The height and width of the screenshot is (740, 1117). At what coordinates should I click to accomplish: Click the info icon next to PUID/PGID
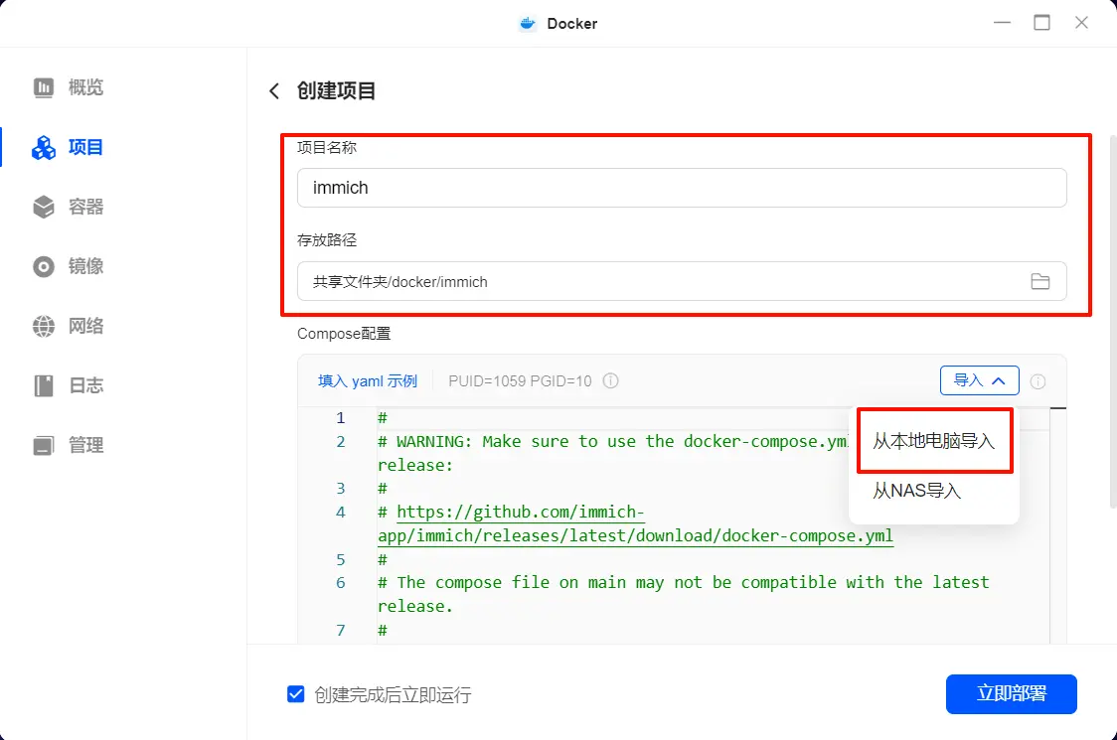(x=611, y=380)
